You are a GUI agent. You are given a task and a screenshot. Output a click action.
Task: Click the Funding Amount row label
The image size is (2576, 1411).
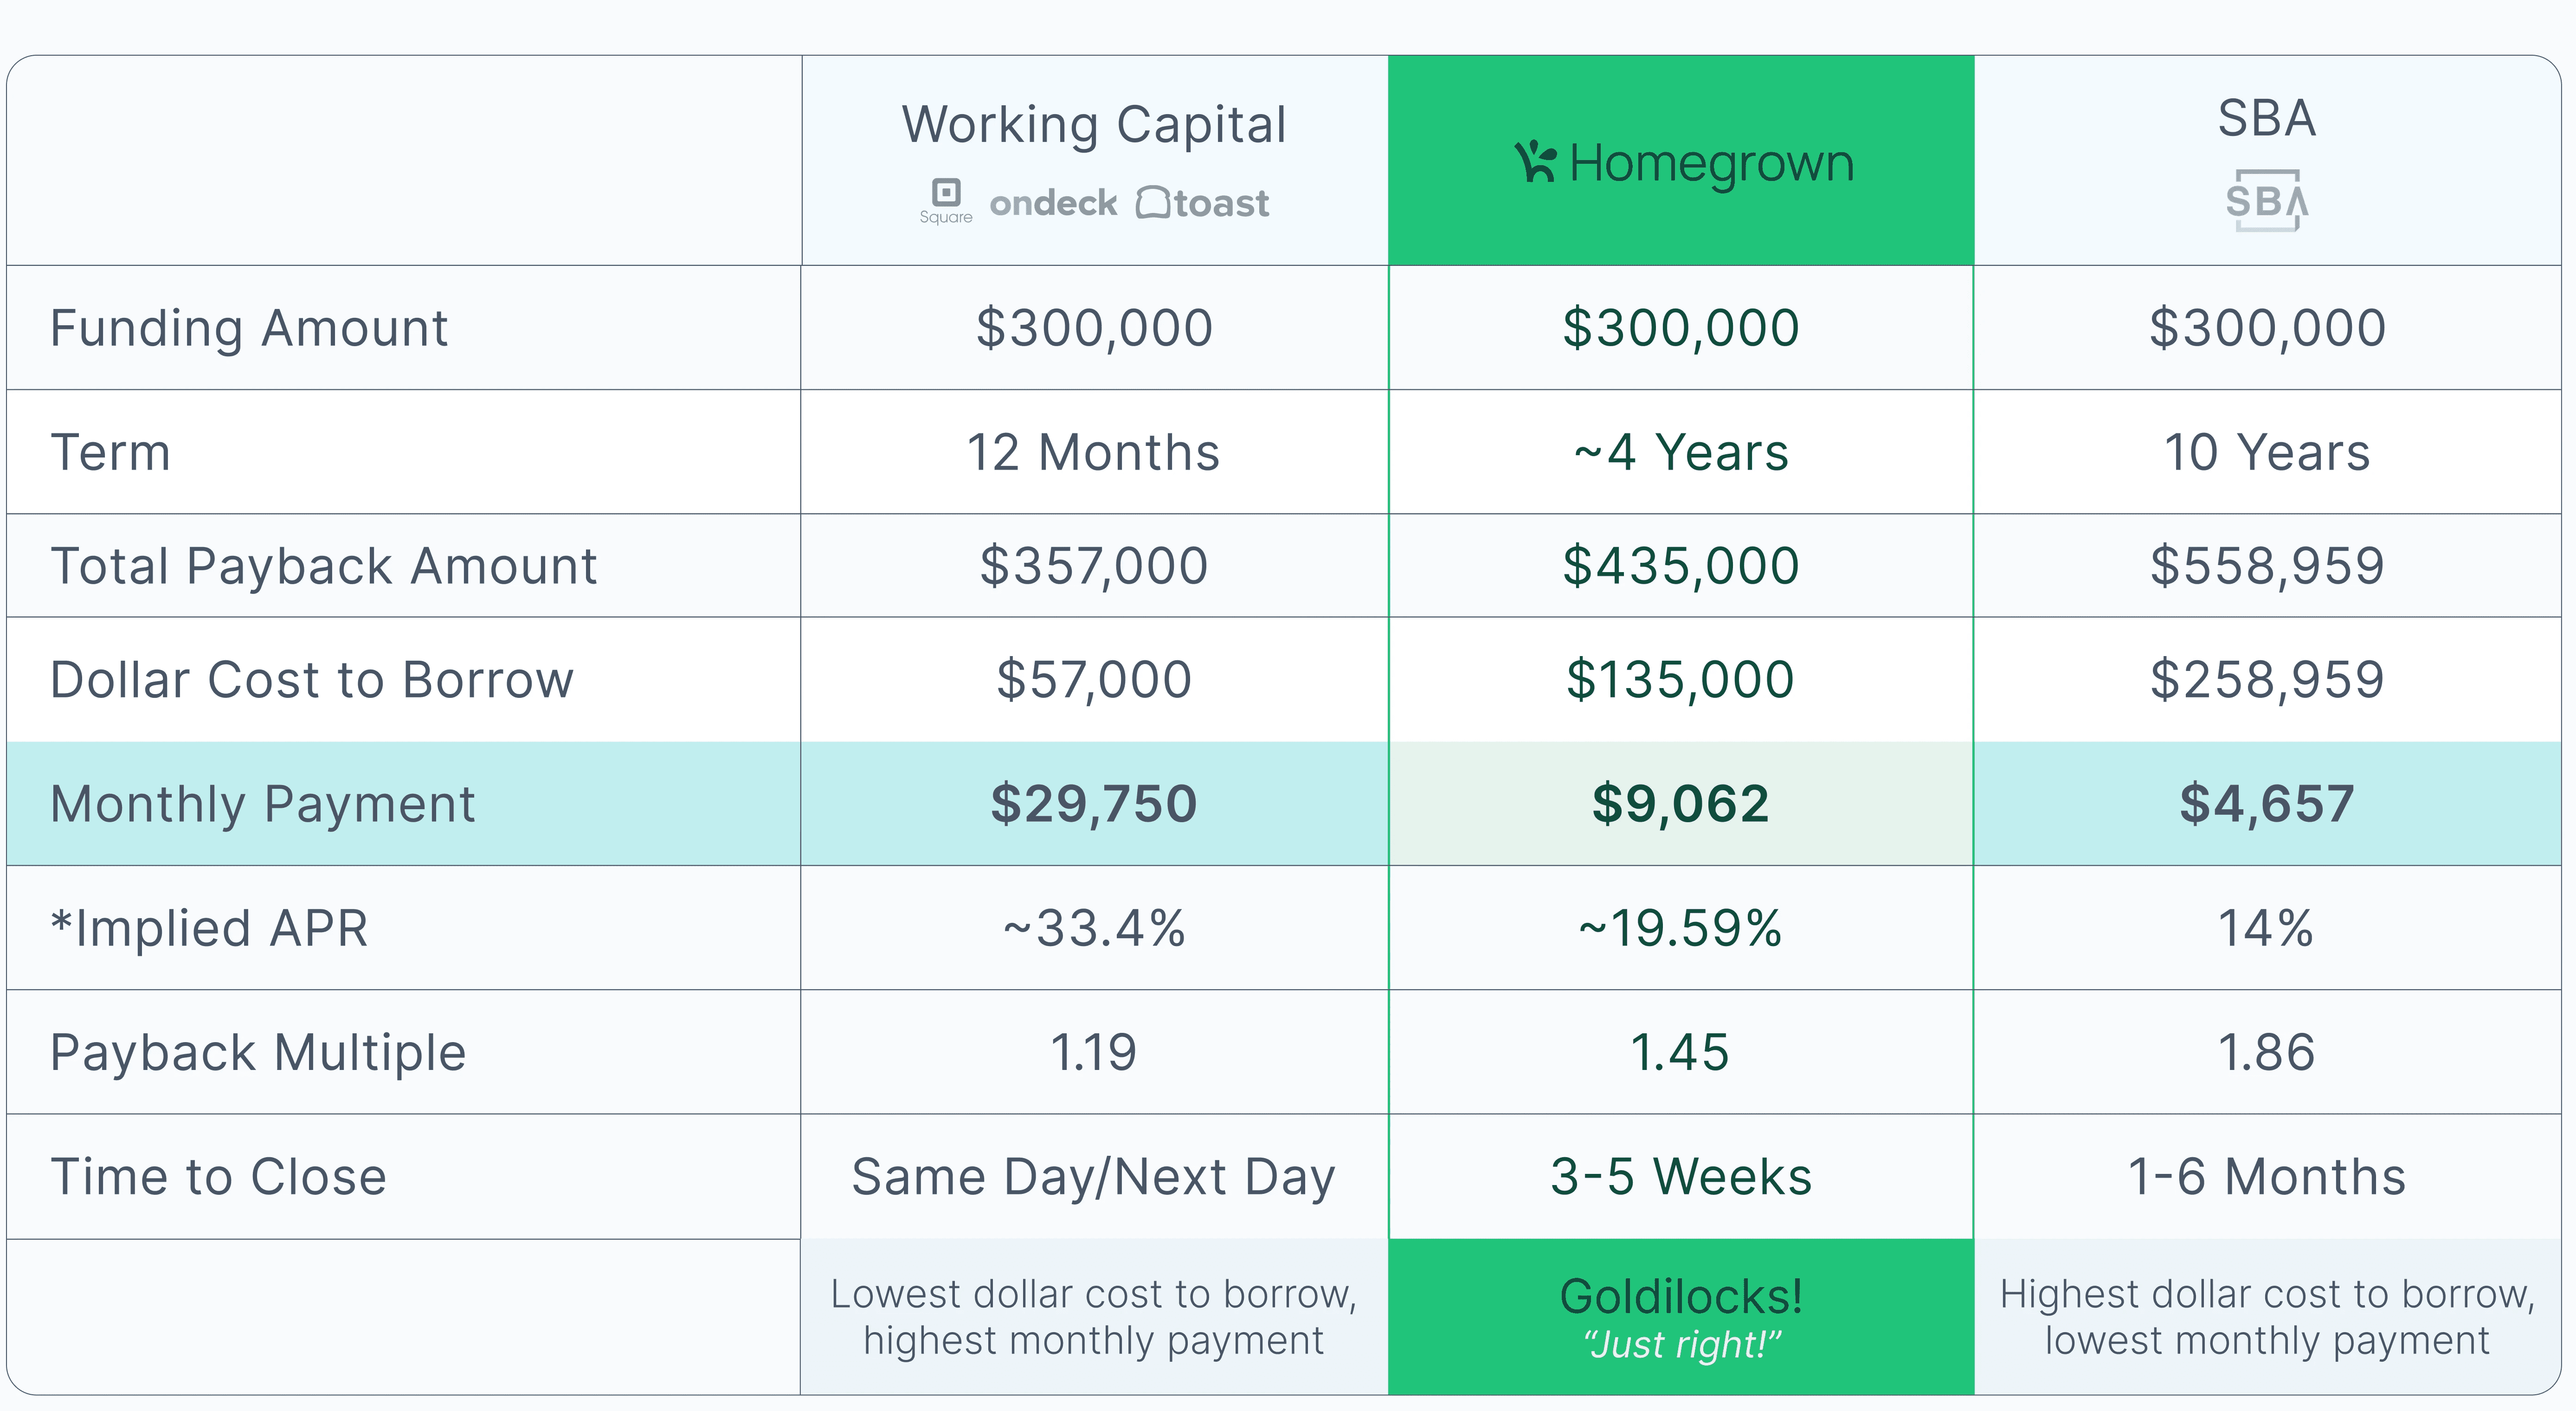coord(249,328)
